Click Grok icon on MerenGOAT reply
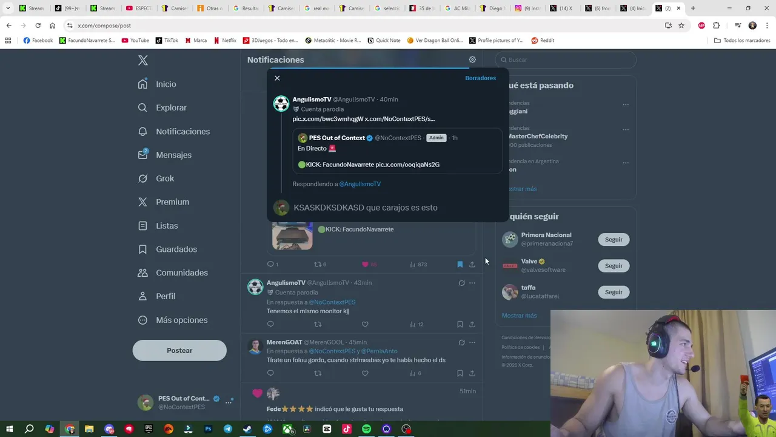 (461, 342)
